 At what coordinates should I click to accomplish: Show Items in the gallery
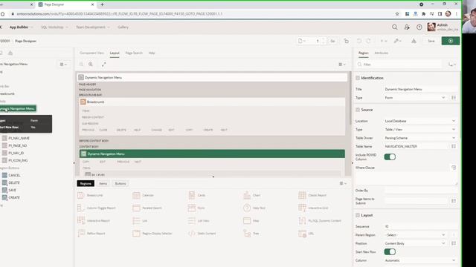103,183
